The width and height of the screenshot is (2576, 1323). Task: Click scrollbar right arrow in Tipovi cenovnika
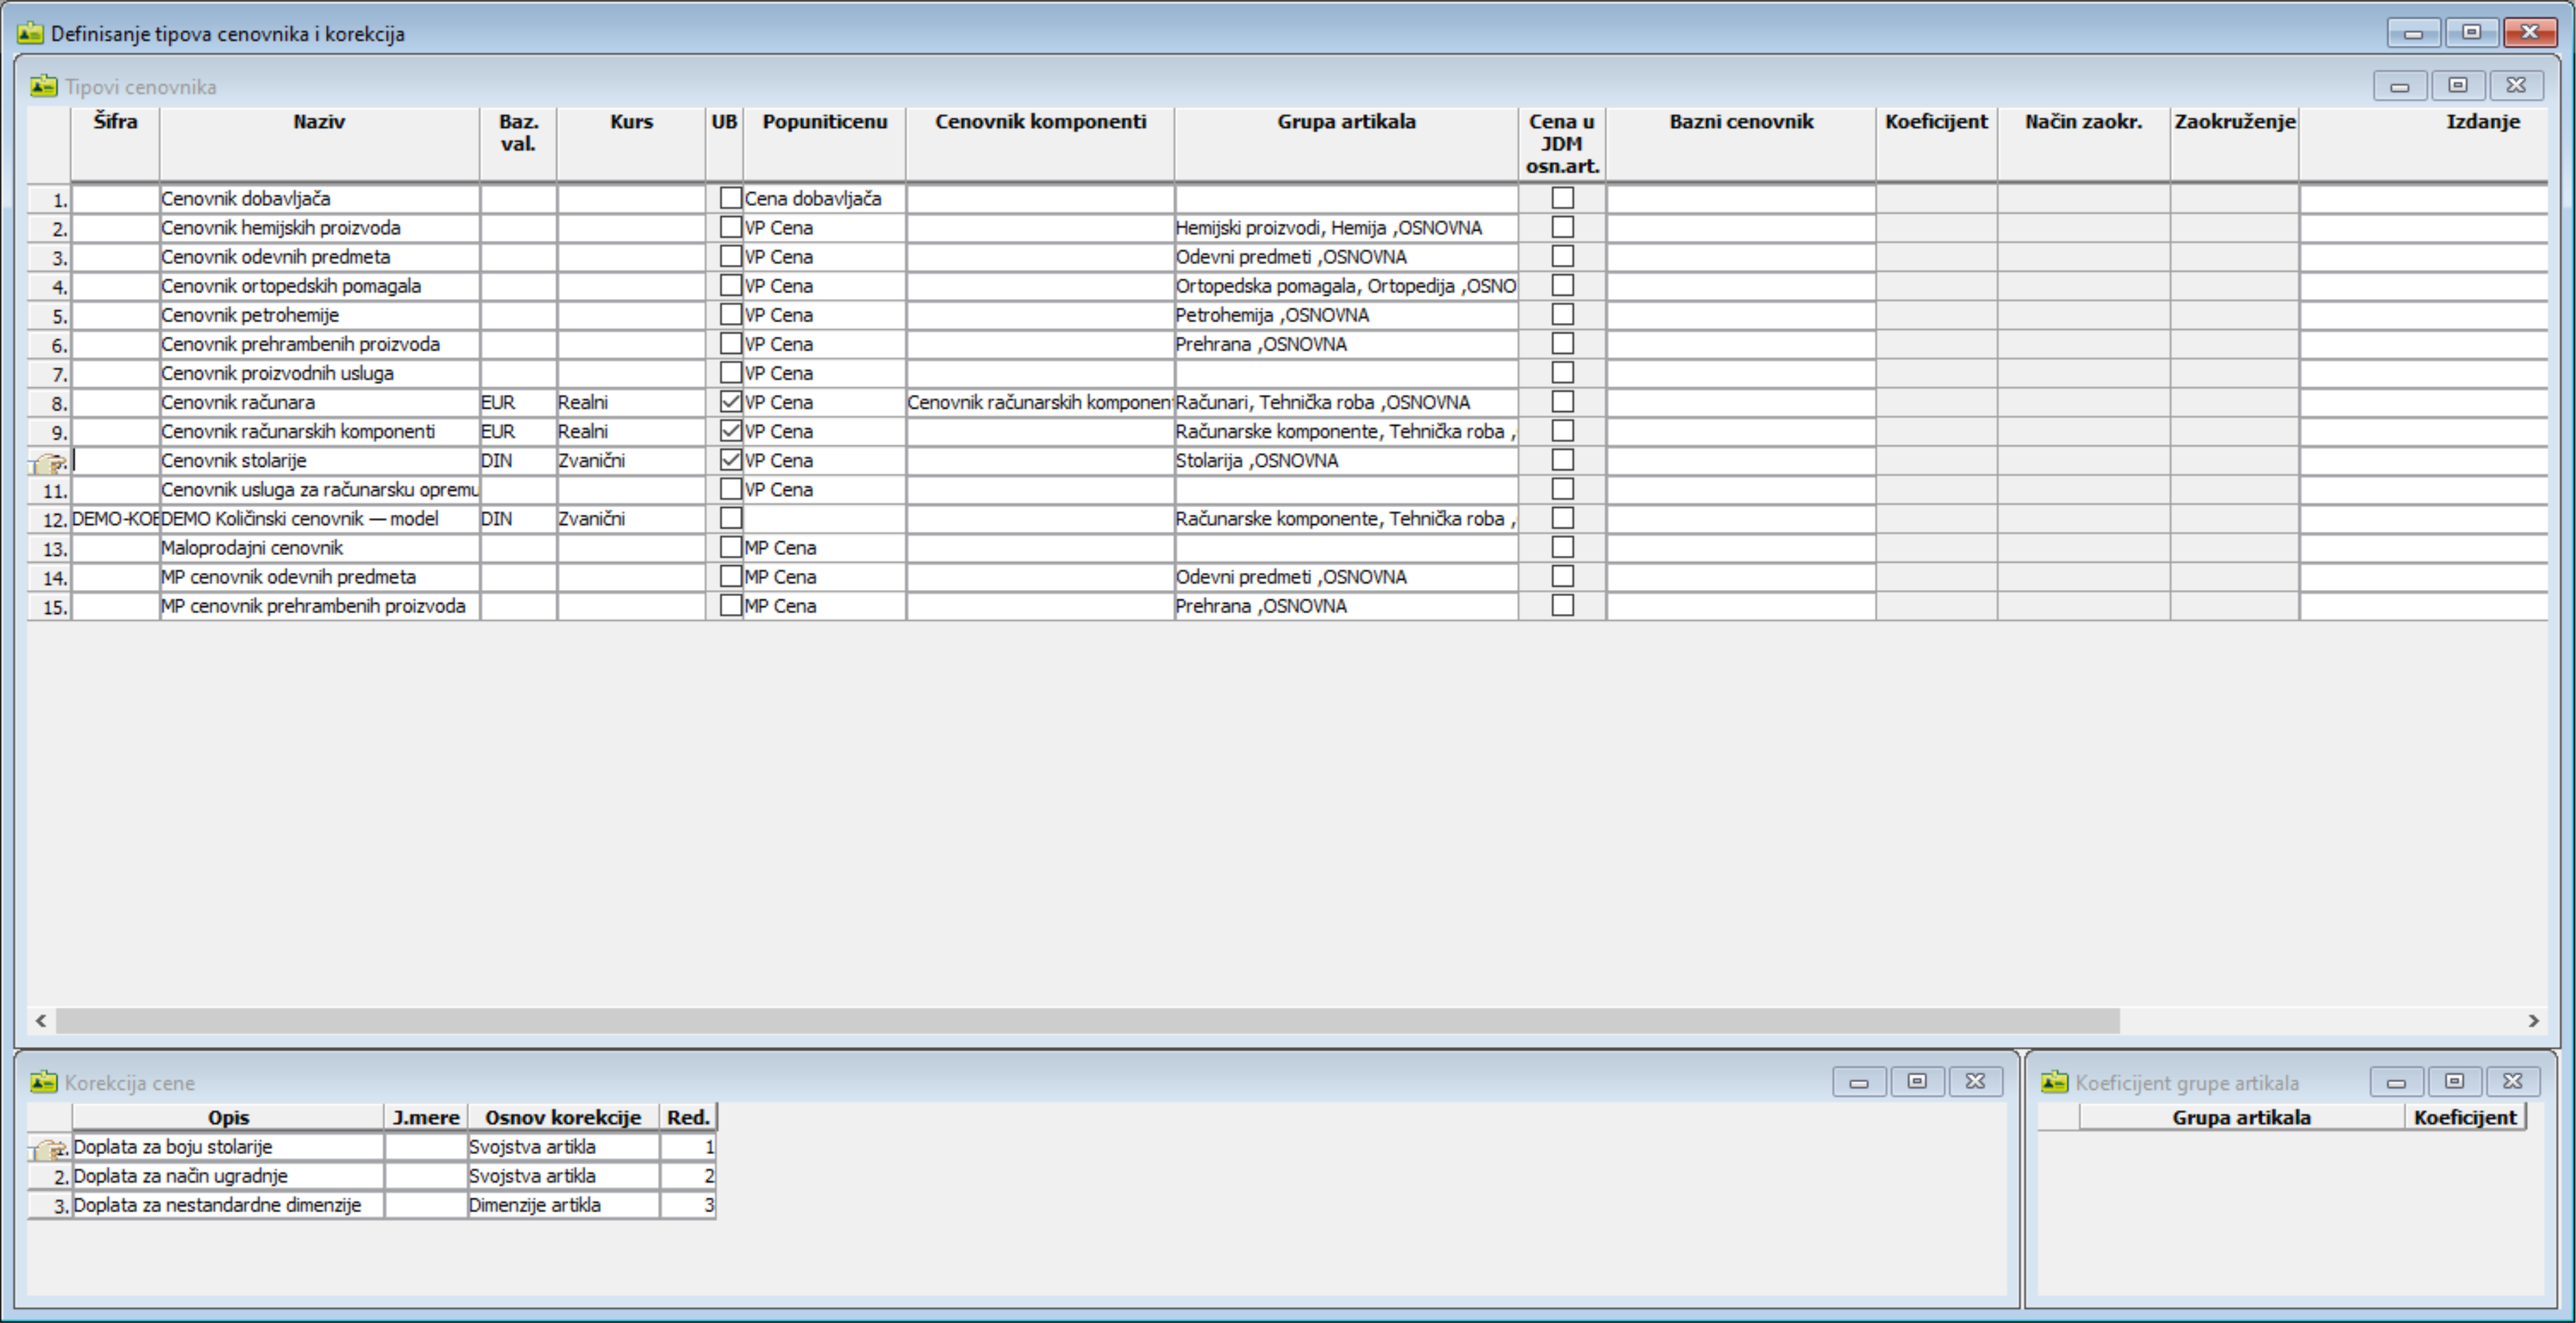coord(2533,1021)
